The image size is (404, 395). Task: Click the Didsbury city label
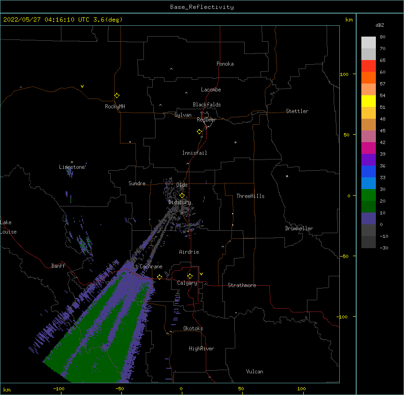tap(180, 202)
